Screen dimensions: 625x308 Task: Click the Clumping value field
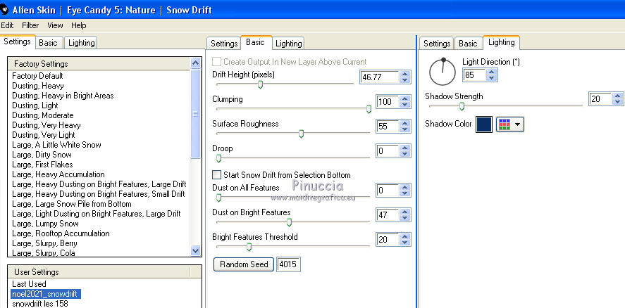coord(388,102)
